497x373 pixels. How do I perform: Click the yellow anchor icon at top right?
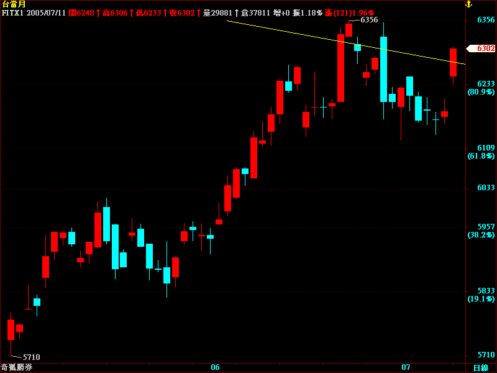(x=468, y=4)
